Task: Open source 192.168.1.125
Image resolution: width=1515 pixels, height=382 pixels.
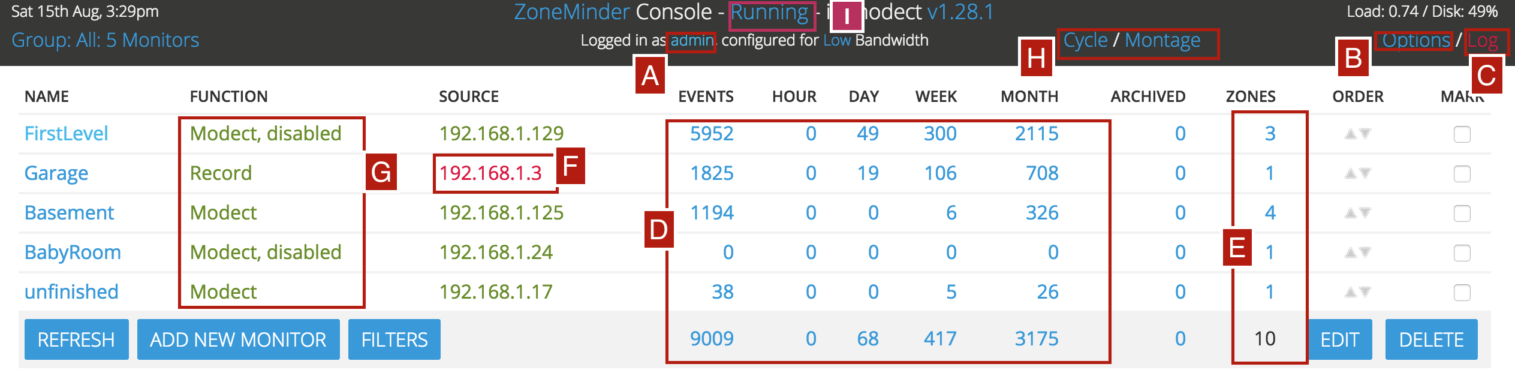Action: tap(501, 213)
